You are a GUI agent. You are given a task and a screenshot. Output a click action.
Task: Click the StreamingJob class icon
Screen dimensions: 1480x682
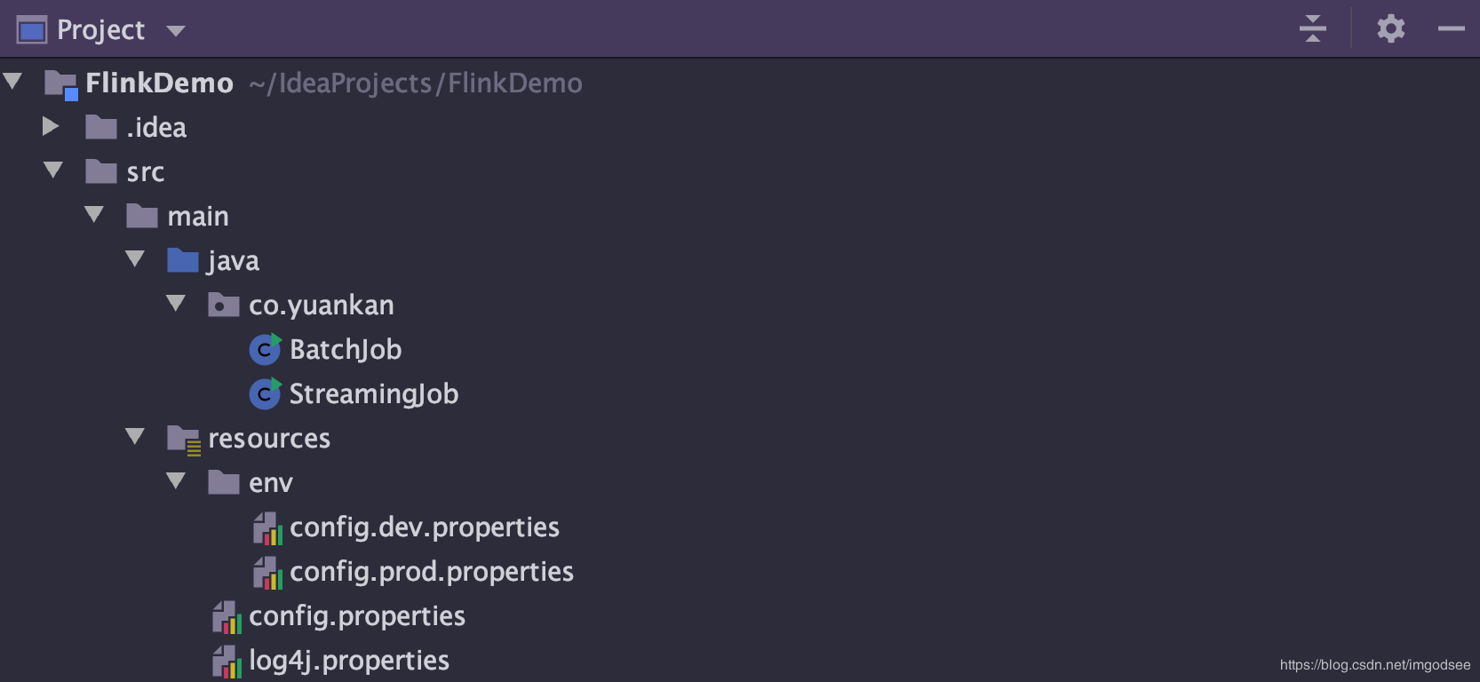(x=265, y=394)
